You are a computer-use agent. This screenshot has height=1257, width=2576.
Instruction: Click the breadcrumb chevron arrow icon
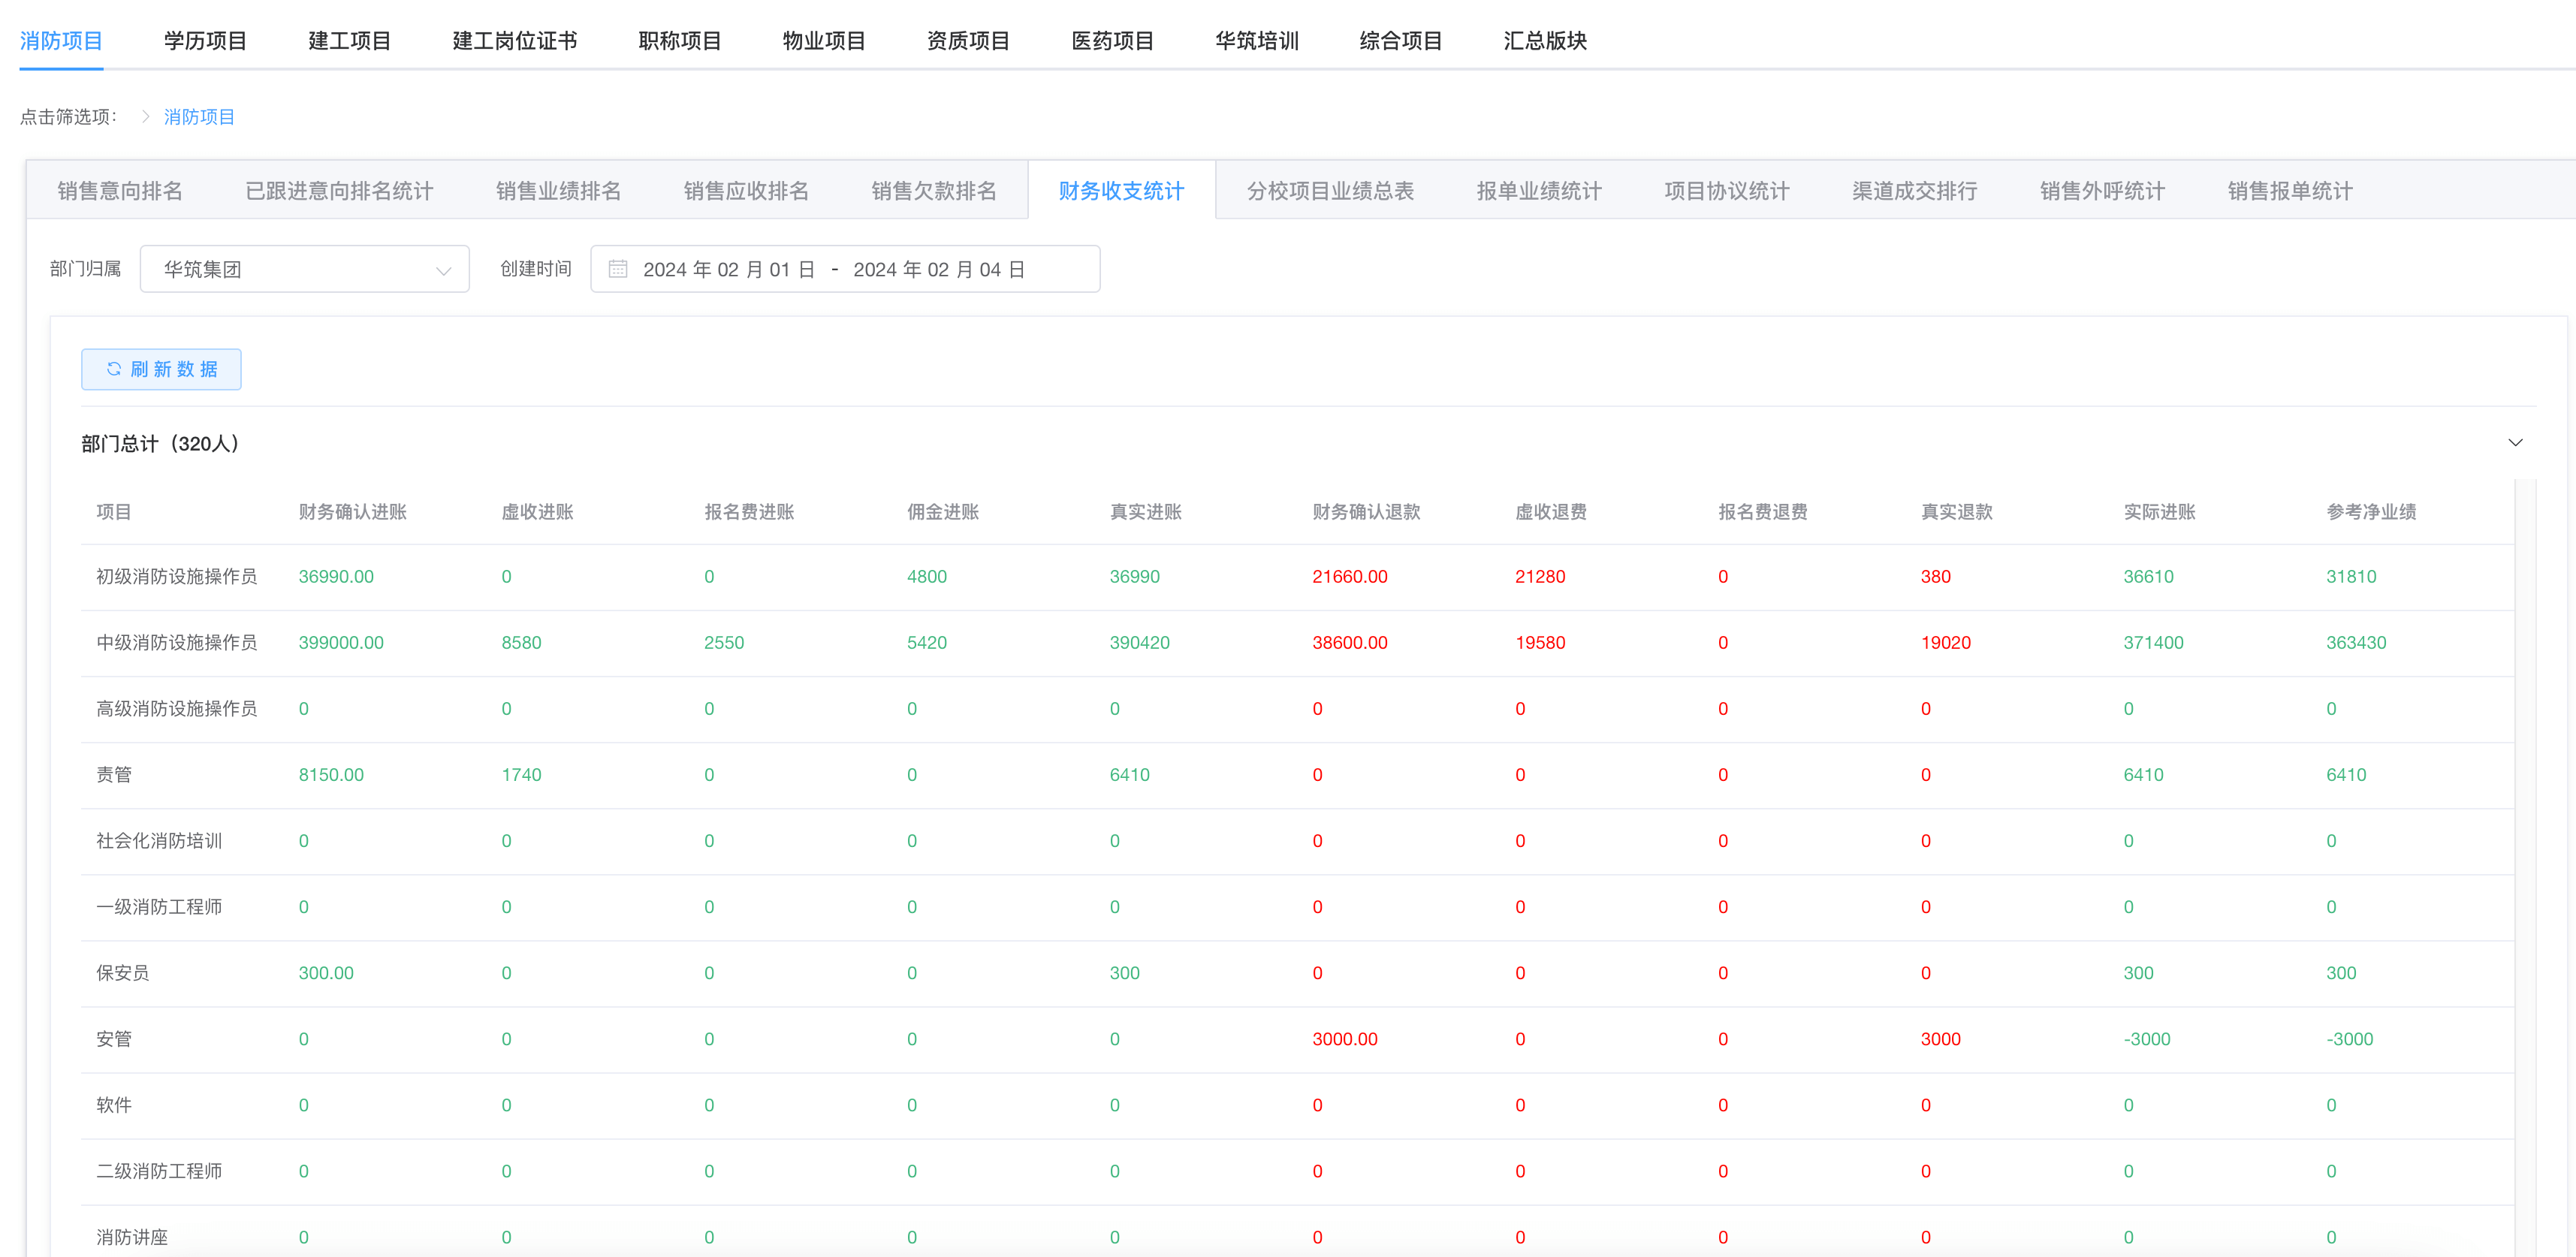tap(145, 117)
